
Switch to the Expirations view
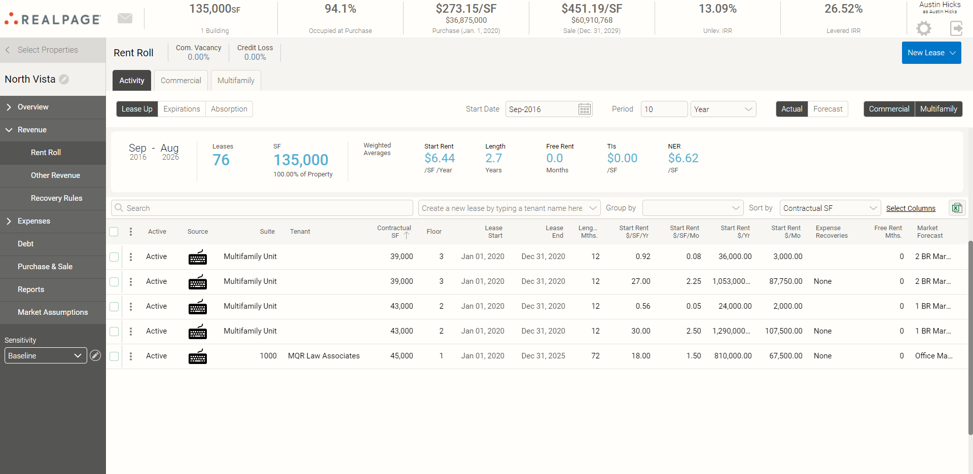pyautogui.click(x=182, y=109)
